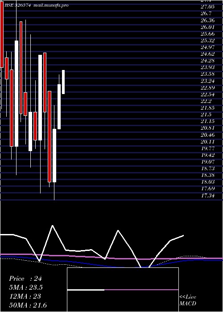
Task: Click the 'Price : 24' readout
Action: pos(25,279)
